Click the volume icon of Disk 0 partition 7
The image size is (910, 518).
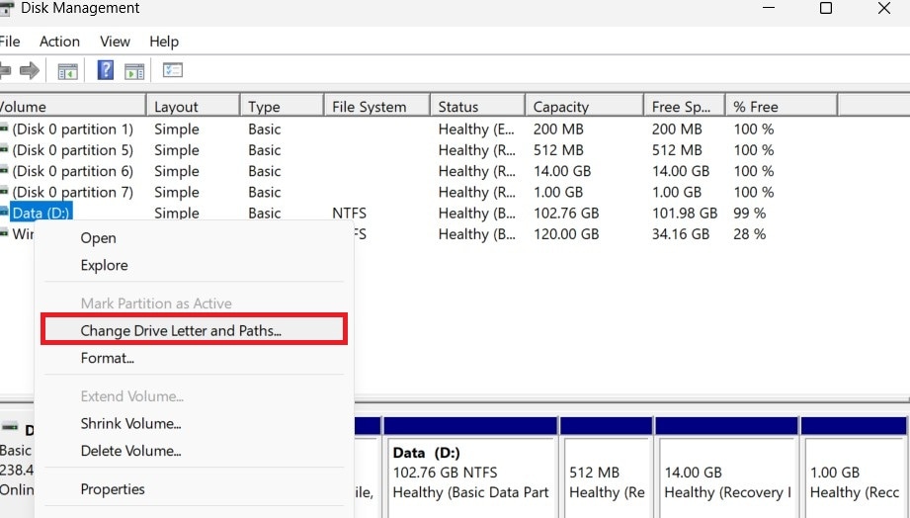4,191
